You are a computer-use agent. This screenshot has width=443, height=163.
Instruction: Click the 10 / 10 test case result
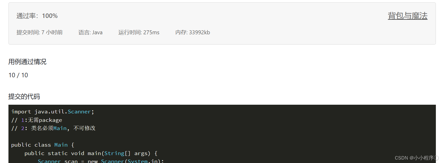click(18, 75)
